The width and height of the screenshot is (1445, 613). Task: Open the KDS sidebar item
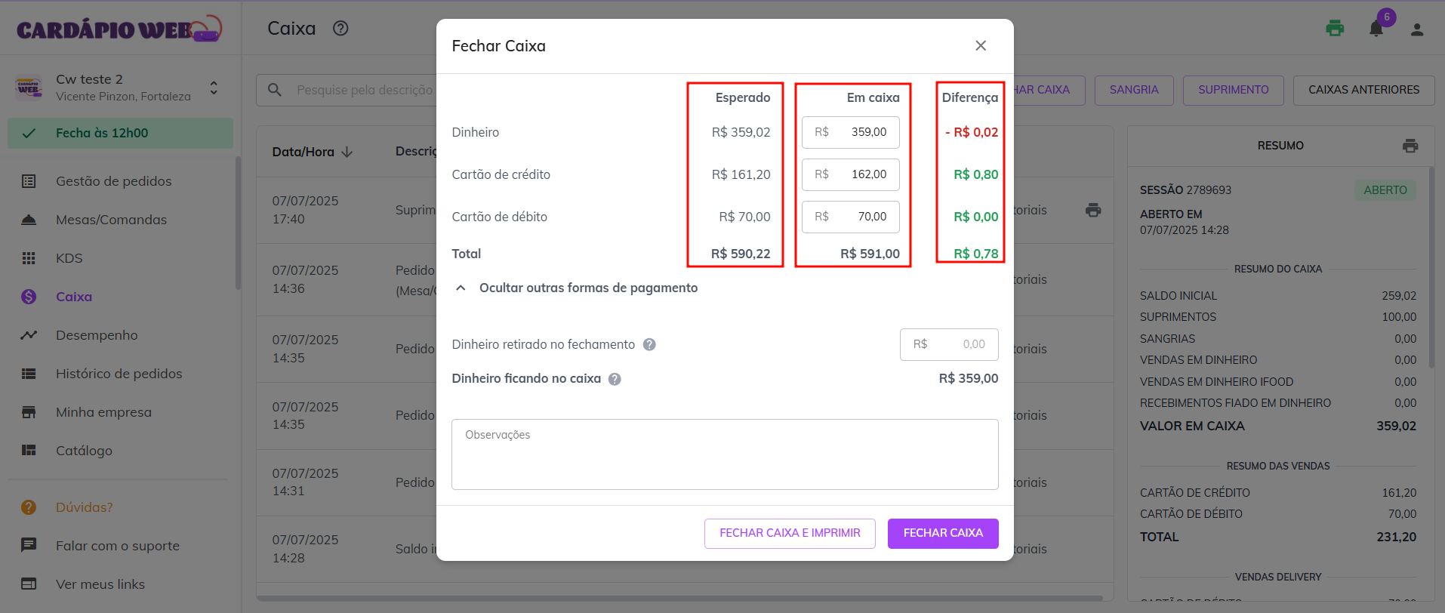click(69, 258)
